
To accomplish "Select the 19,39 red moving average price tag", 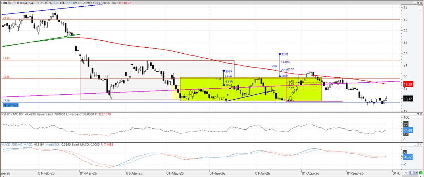I will point(408,84).
